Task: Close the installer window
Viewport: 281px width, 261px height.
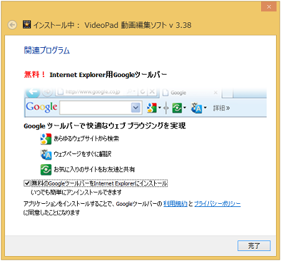Action: click(x=269, y=7)
